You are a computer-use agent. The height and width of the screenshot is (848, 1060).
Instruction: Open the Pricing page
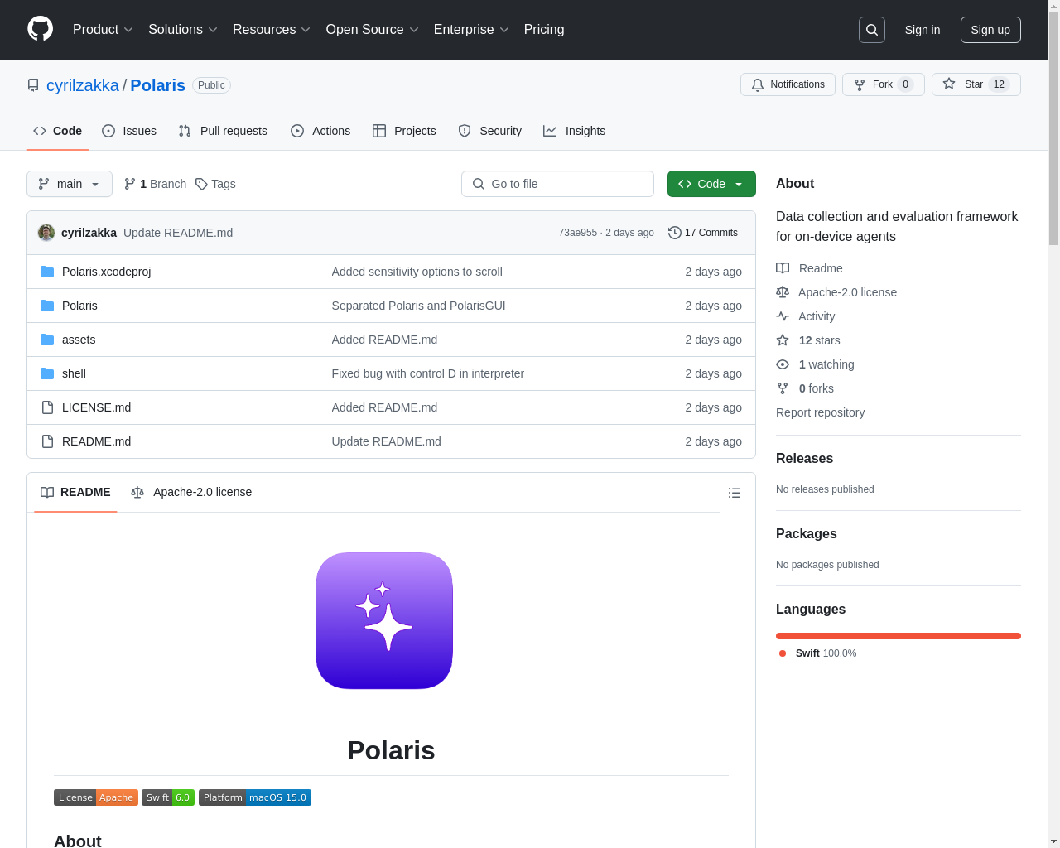[544, 30]
